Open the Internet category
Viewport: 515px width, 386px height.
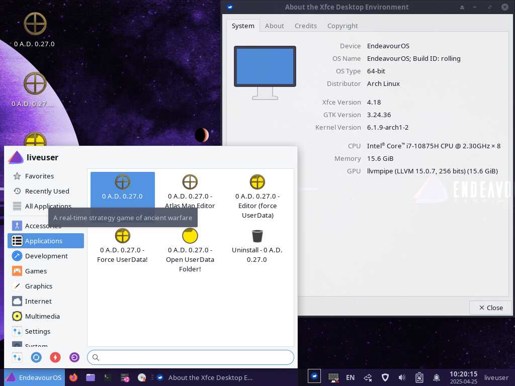pos(46,302)
